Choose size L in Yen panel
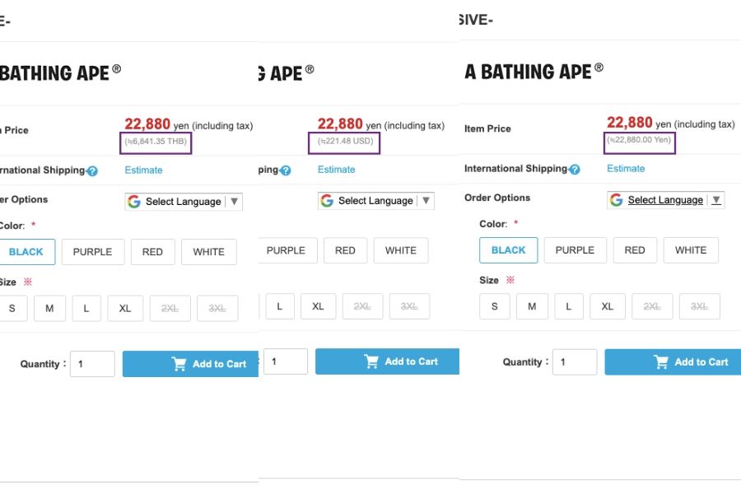741x494 pixels. click(x=568, y=306)
